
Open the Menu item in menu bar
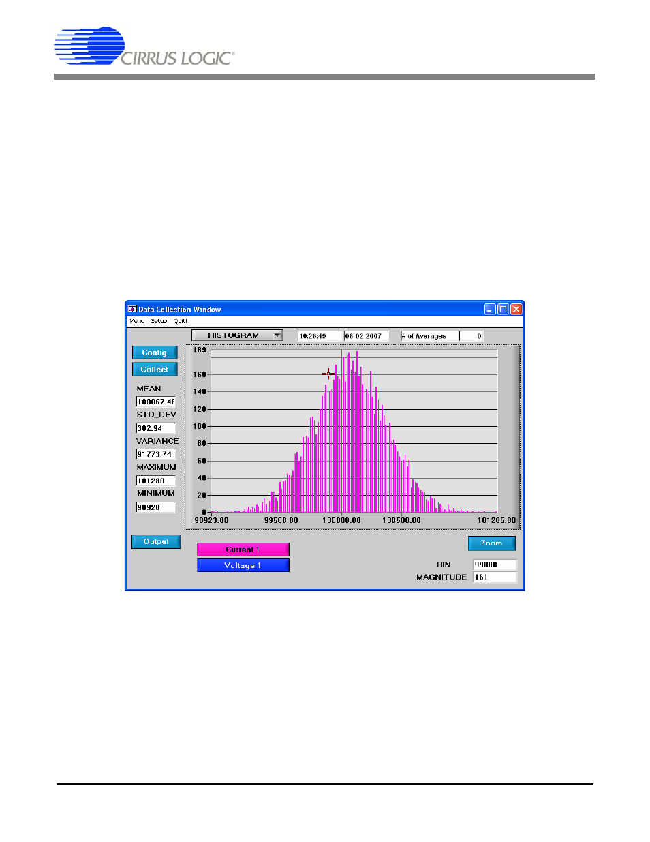(137, 321)
